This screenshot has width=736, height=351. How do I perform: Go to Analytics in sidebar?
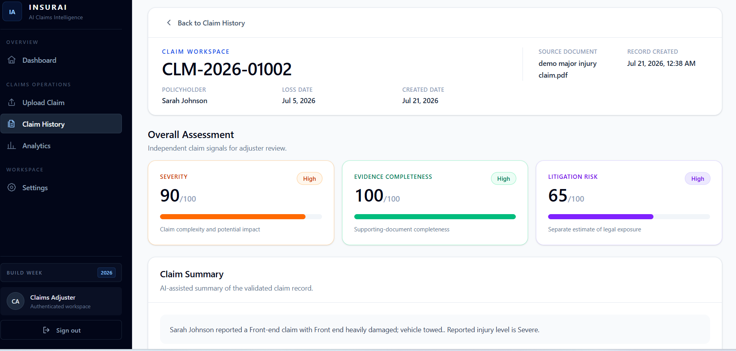click(61, 145)
